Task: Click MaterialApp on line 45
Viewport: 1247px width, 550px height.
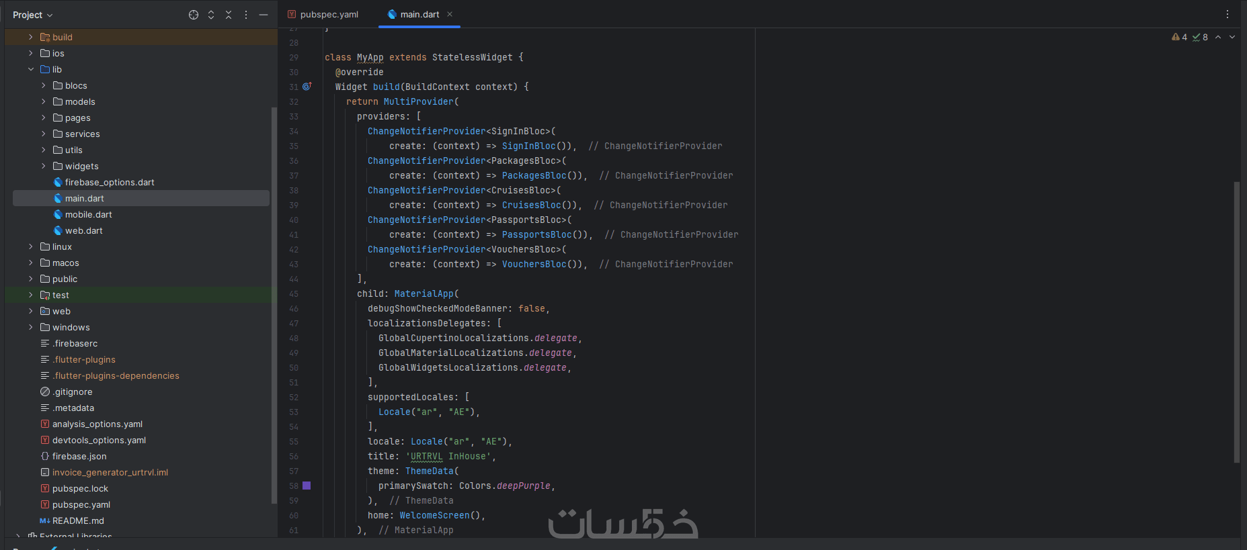Action: [x=424, y=293]
